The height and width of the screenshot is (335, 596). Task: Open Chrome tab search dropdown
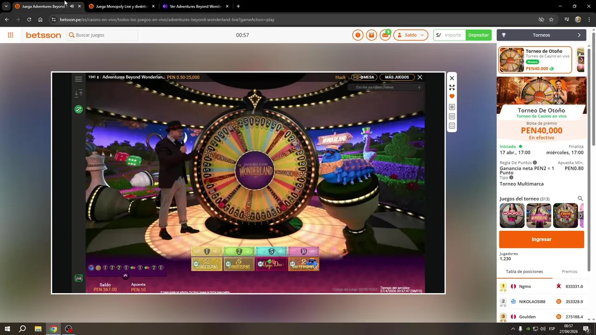click(x=6, y=7)
